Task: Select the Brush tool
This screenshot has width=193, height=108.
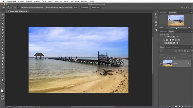Action: (2, 46)
